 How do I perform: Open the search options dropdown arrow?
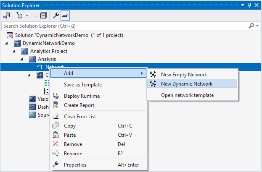click(x=257, y=26)
